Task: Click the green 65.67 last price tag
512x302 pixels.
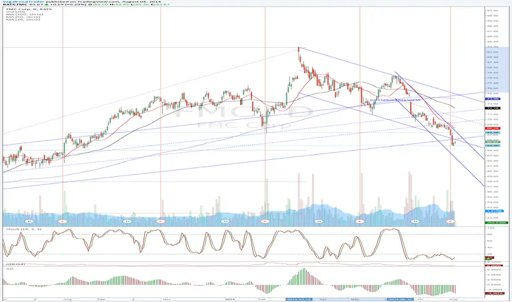Action: coord(493,142)
